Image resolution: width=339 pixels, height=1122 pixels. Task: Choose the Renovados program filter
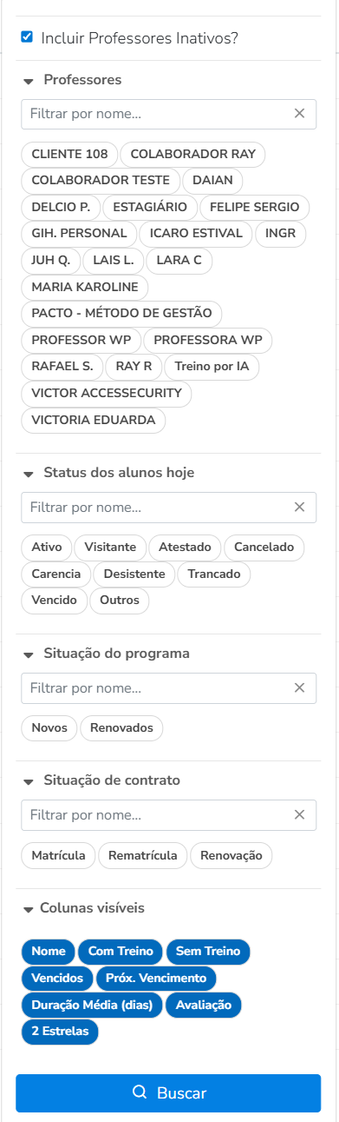click(x=121, y=727)
